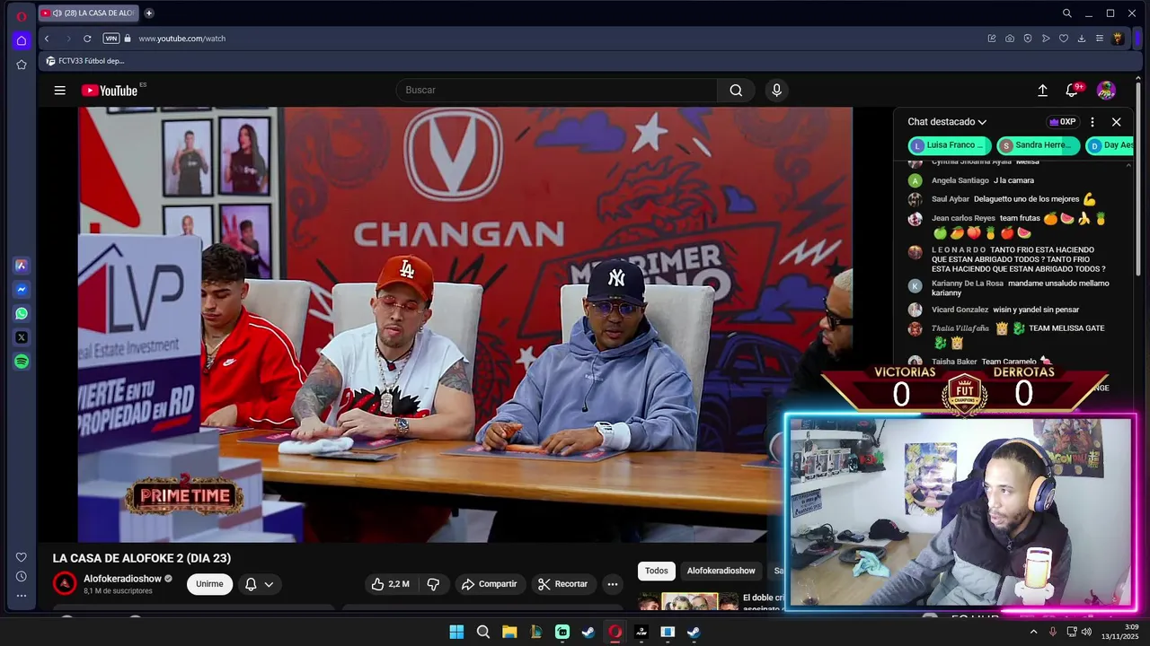
Task: Go back to the previous page
Action: 47,39
